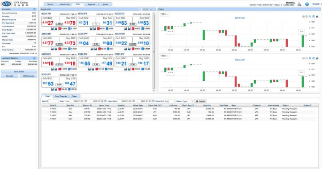Screen dimensions: 322x169
Task: Click user account icon near login name
Action: 299,4
